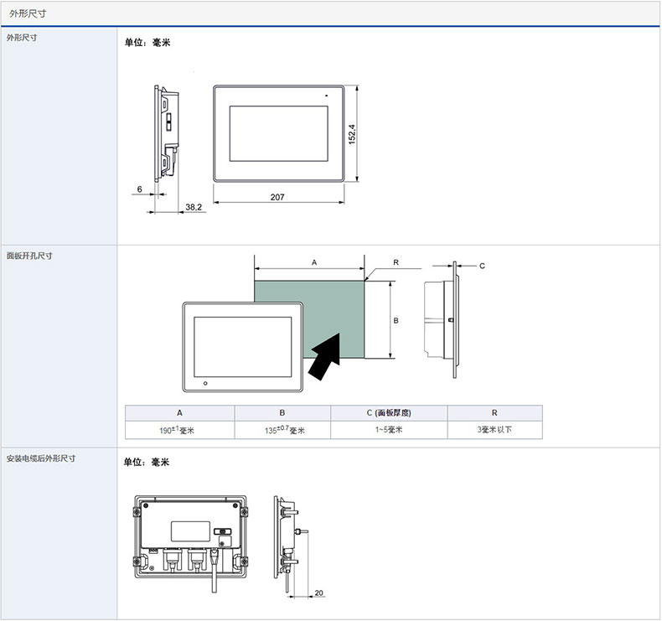This screenshot has height=621, width=662.
Task: Click the side-view device drawing beside the 38.2 dimension
Action: click(x=166, y=132)
